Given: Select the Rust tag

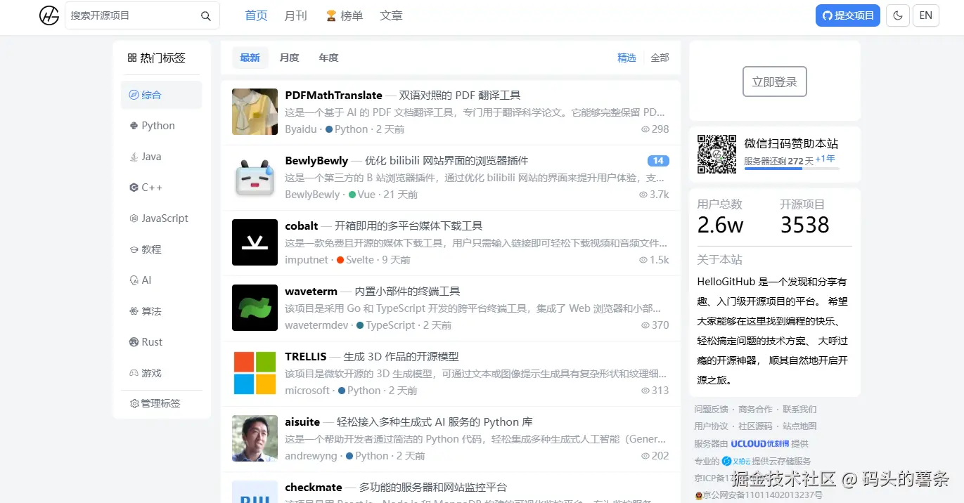Looking at the screenshot, I should pos(161,342).
